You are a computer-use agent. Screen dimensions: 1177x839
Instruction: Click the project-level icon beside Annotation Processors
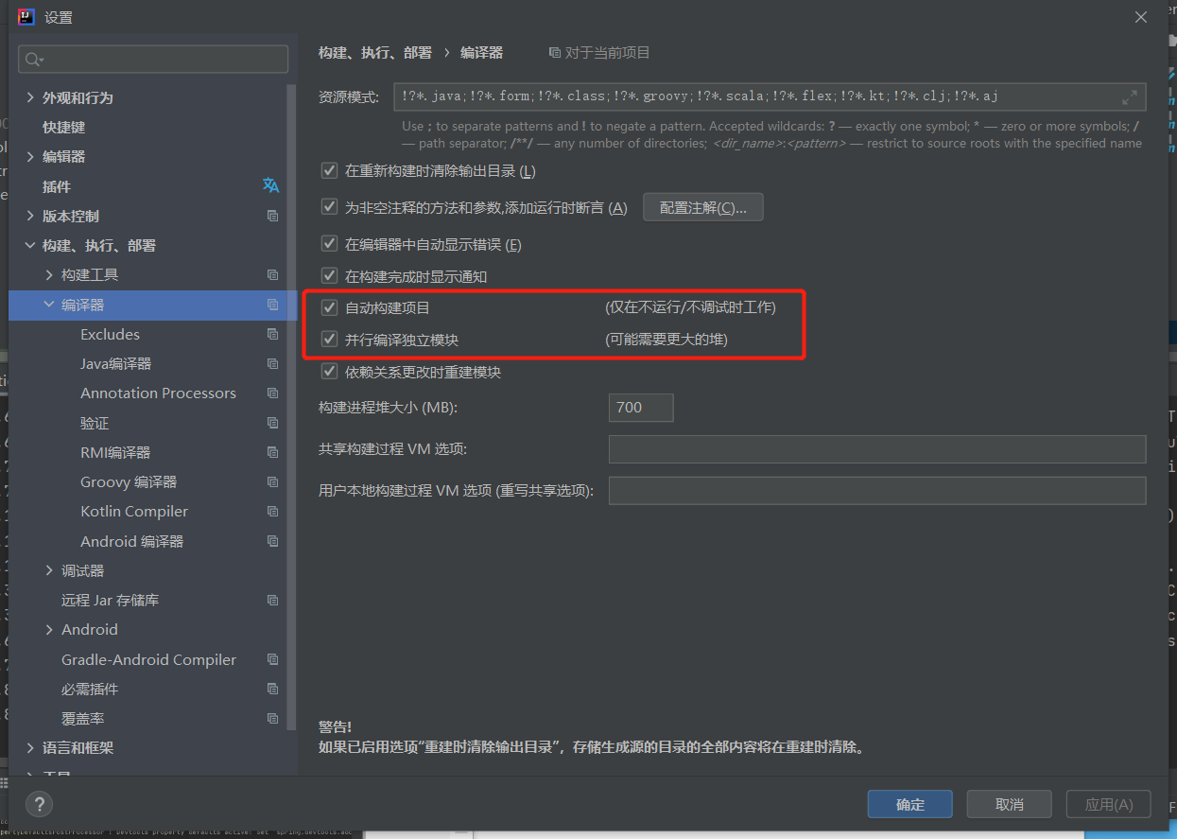272,393
